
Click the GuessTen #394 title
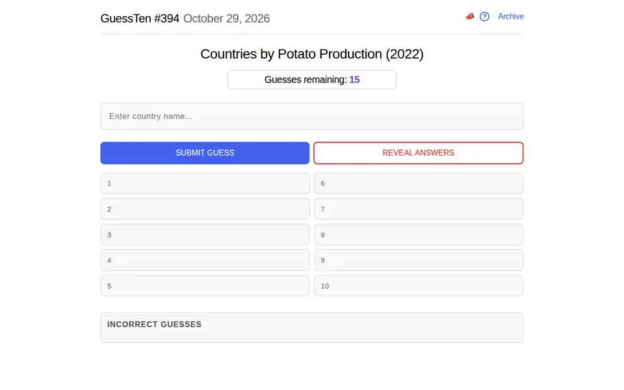coord(140,18)
